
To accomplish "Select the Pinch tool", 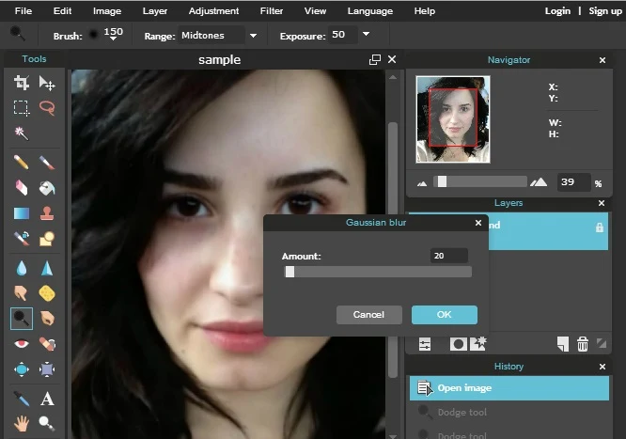I will (47, 369).
